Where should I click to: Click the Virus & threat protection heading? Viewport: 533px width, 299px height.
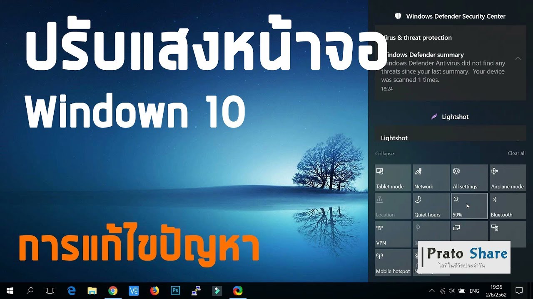pos(416,37)
